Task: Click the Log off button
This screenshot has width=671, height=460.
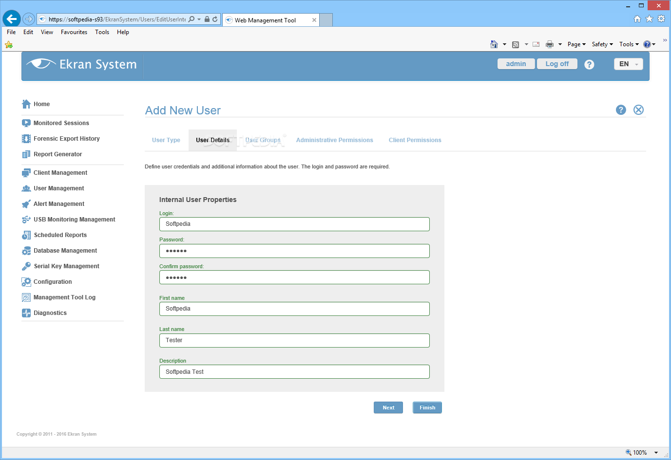Action: click(557, 64)
